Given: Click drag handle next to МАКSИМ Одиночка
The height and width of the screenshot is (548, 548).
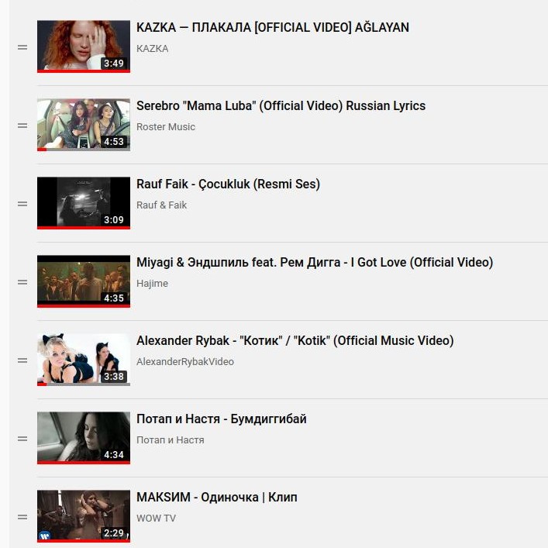Looking at the screenshot, I should [22, 517].
